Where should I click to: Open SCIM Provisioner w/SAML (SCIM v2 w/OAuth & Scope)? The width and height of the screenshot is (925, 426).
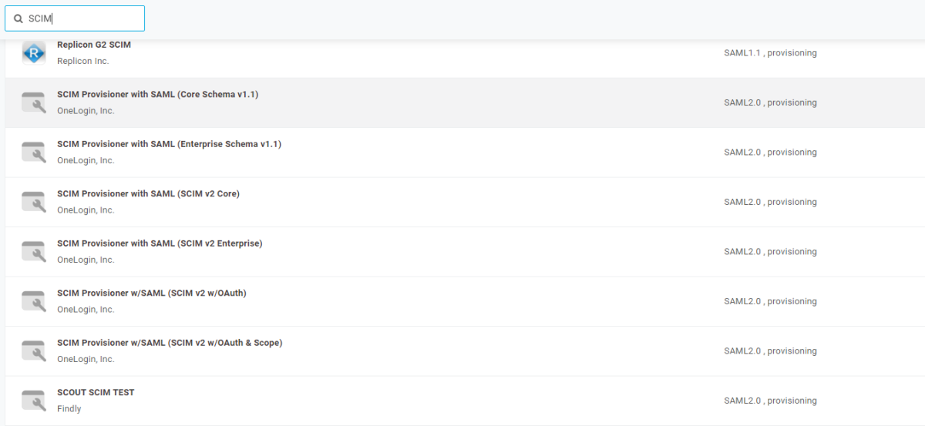pyautogui.click(x=170, y=343)
